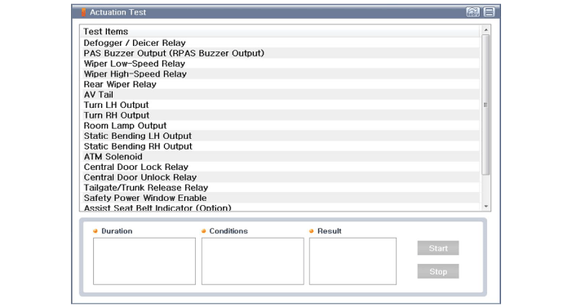The height and width of the screenshot is (308, 572).
Task: Select Central Door Unlock Relay item
Action: click(280, 177)
